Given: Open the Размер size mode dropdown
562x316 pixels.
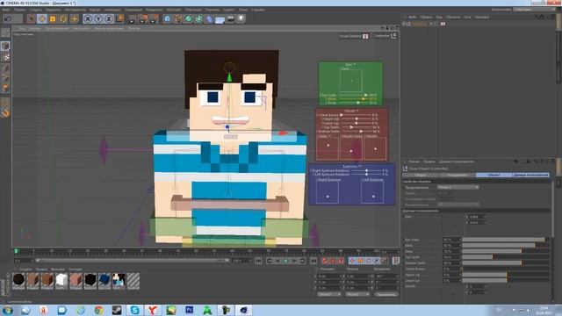Looking at the screenshot, I should tap(357, 294).
